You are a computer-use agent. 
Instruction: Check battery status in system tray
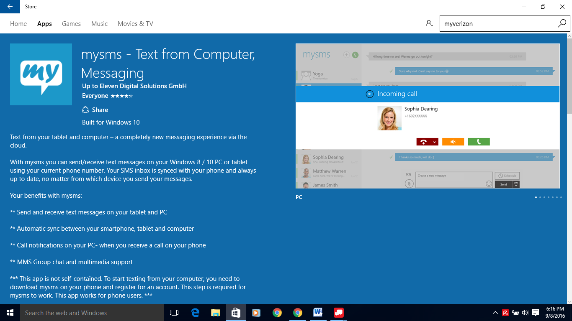point(515,313)
